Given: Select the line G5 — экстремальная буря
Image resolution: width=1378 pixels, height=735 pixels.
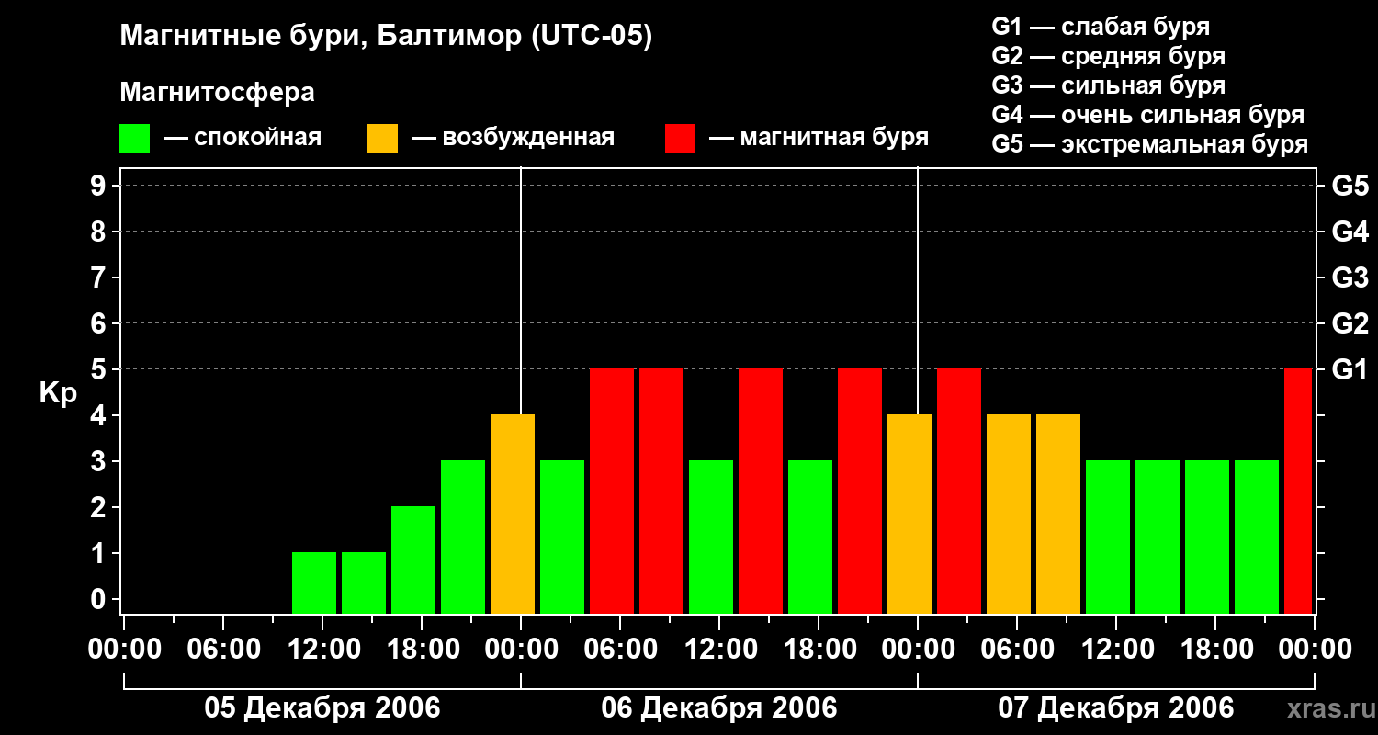Looking at the screenshot, I should (1150, 144).
